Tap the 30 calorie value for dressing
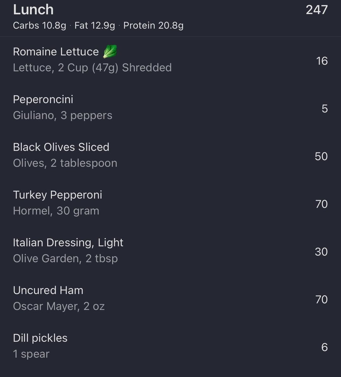This screenshot has width=341, height=377. point(321,252)
